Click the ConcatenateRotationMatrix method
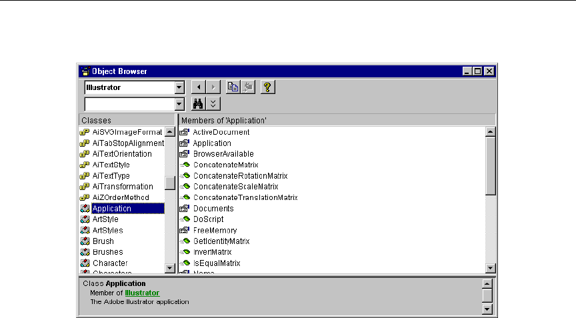 (x=240, y=176)
